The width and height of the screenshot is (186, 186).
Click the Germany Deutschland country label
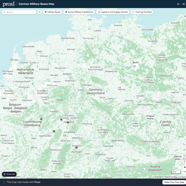[x=95, y=91]
